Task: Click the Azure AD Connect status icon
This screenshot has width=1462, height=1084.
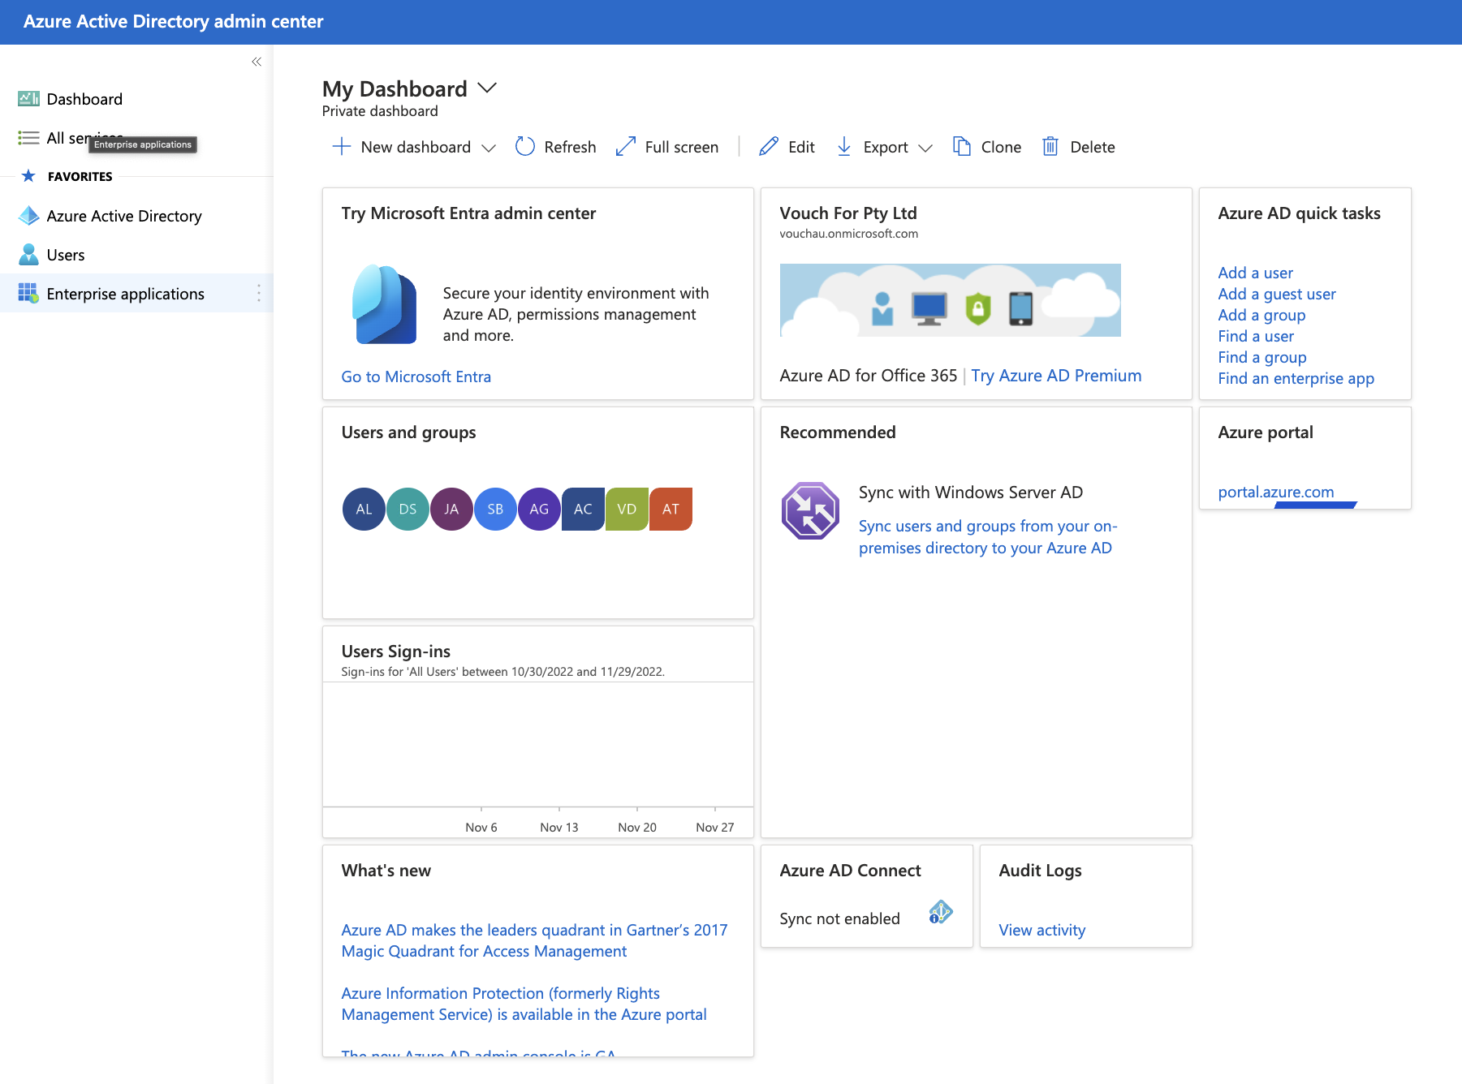Action: [x=941, y=912]
